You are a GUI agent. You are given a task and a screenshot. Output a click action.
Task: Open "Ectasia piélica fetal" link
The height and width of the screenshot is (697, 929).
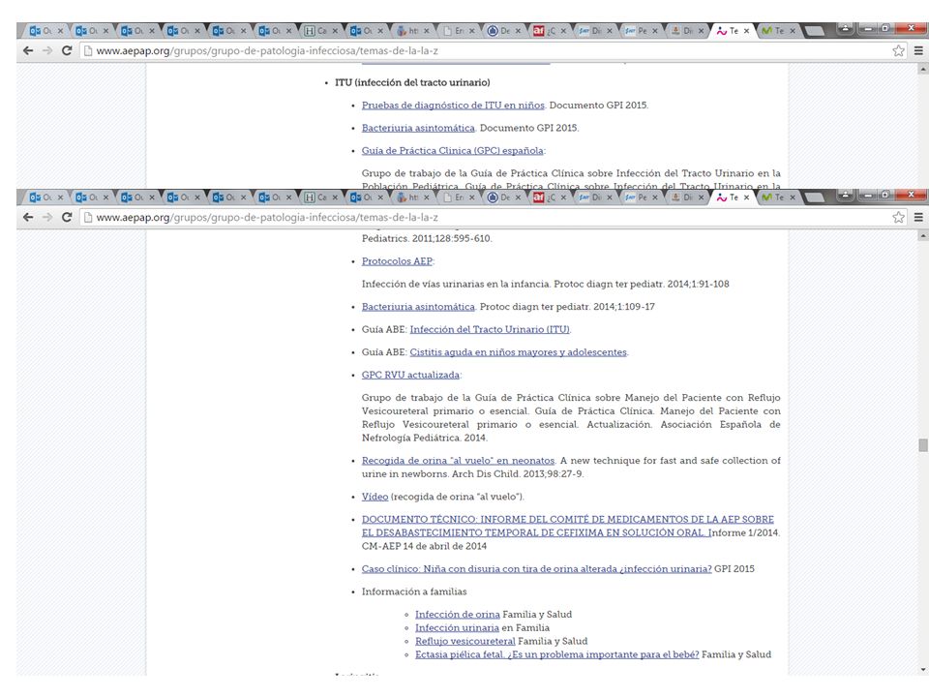coord(557,654)
